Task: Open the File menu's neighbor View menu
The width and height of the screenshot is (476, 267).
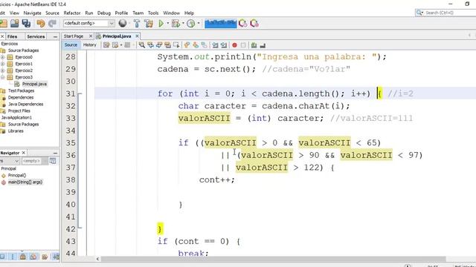Action: [14, 13]
